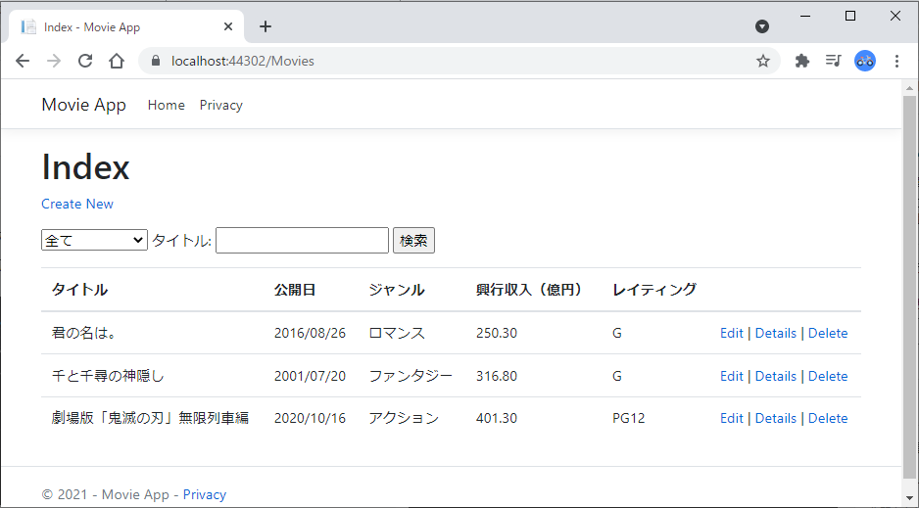Edit the 君の名は。 movie row
919x508 pixels.
click(732, 333)
